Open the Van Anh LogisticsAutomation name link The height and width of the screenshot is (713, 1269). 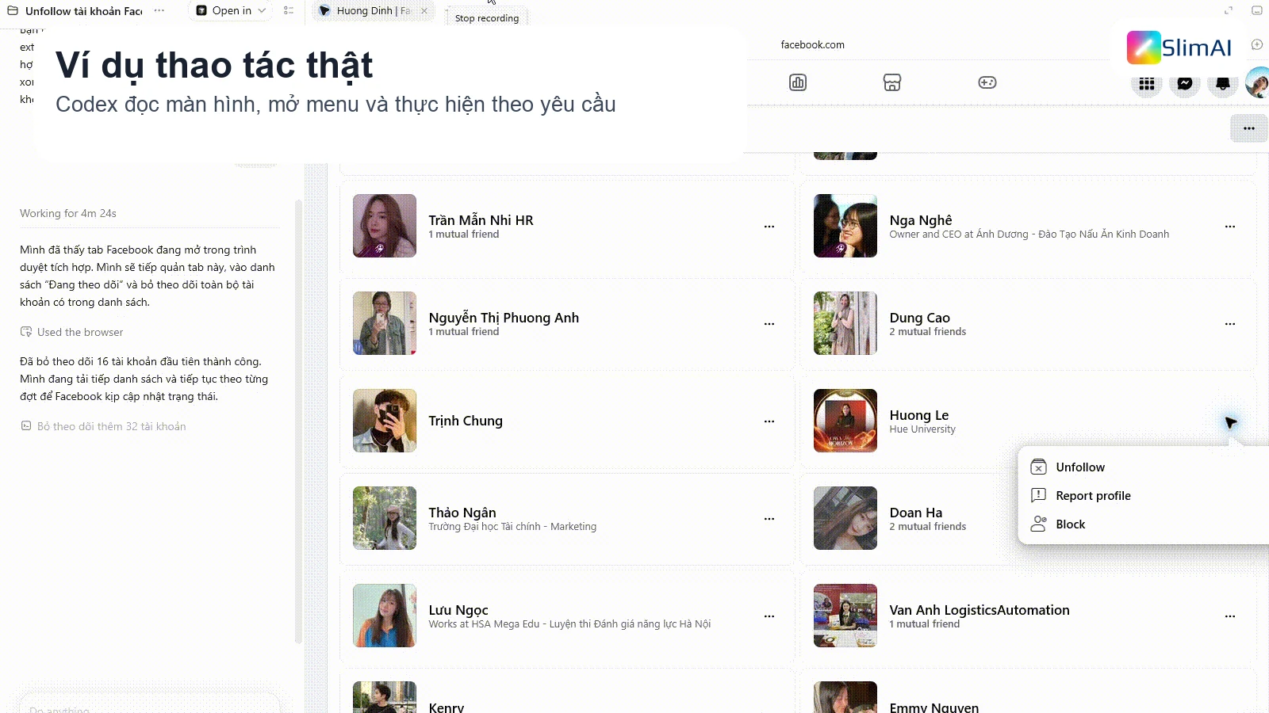pos(980,610)
